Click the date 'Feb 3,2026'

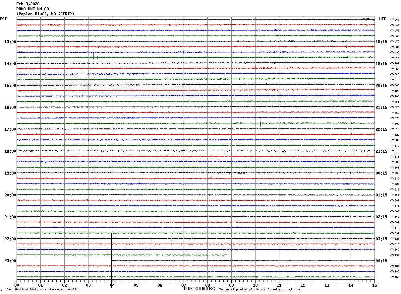point(28,4)
